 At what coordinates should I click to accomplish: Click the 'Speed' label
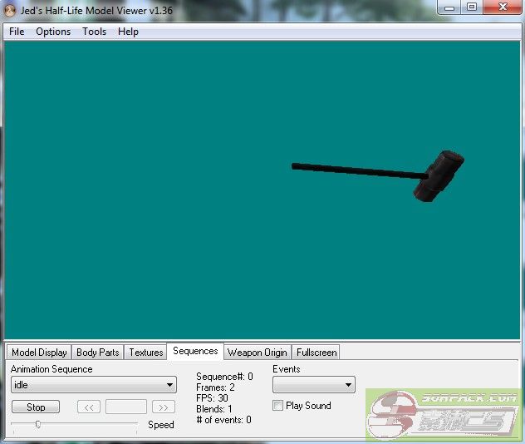pos(161,425)
